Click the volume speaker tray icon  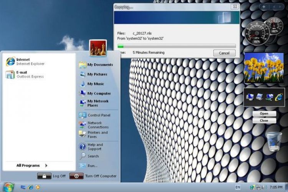[x=264, y=187]
